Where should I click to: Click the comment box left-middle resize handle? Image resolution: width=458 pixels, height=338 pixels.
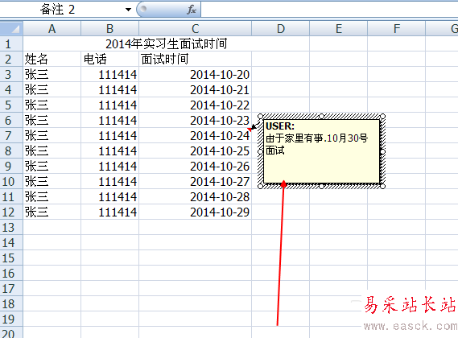point(260,151)
